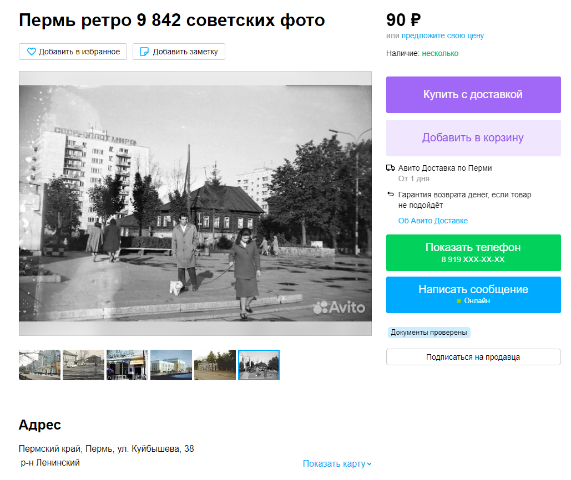Click the green online status dot
The width and height of the screenshot is (571, 480).
[x=459, y=301]
